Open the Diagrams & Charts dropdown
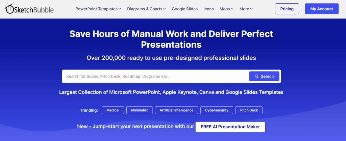 (x=146, y=9)
